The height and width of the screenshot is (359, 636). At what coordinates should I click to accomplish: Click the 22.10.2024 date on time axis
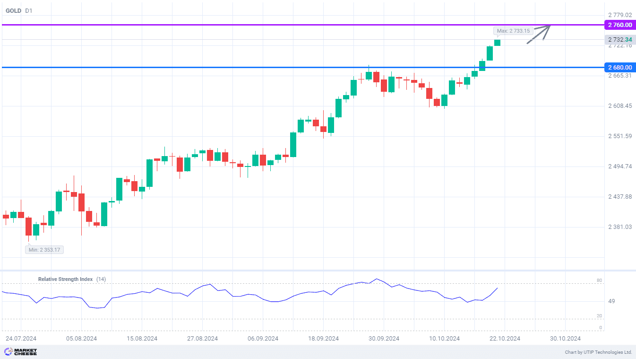tap(505, 339)
